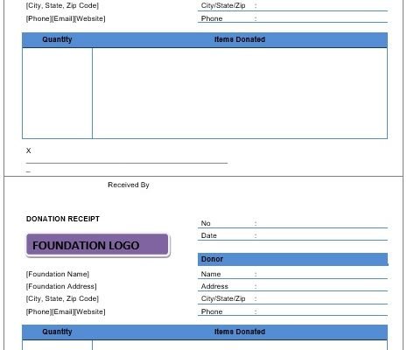This screenshot has height=350, width=407.
Task: Select Items Donated header in lower receipt
Action: [x=240, y=332]
